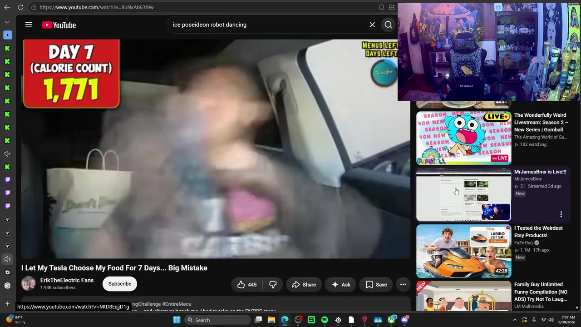Dislike this video

tap(273, 285)
